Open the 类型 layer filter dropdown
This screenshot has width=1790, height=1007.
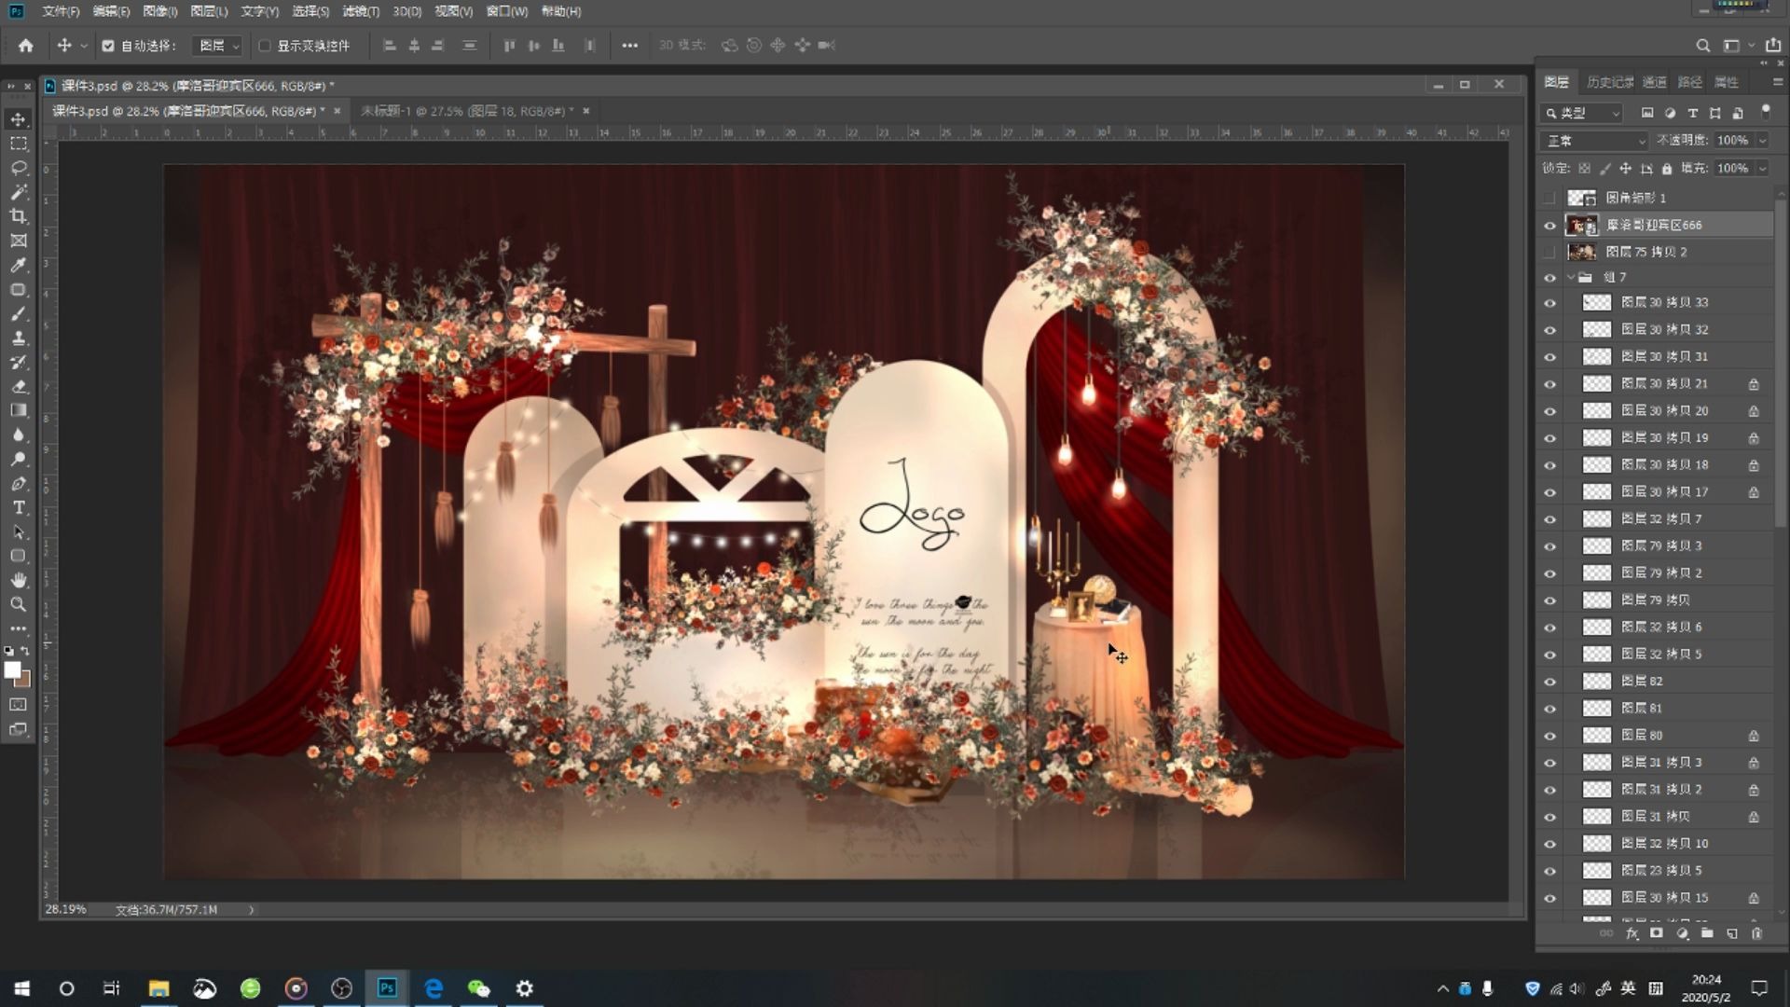(1582, 113)
